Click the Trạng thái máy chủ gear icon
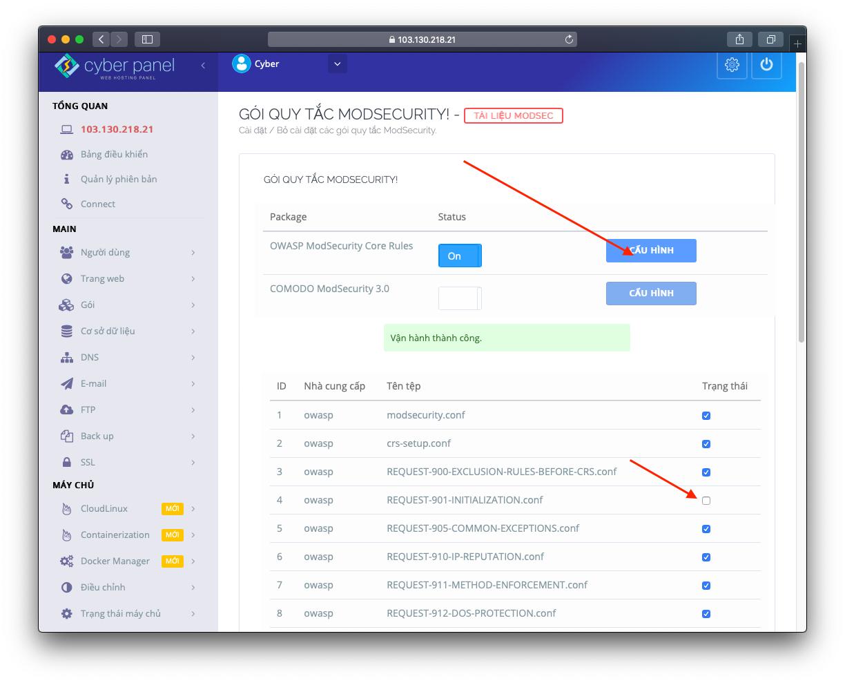The height and width of the screenshot is (683, 845). coord(67,614)
